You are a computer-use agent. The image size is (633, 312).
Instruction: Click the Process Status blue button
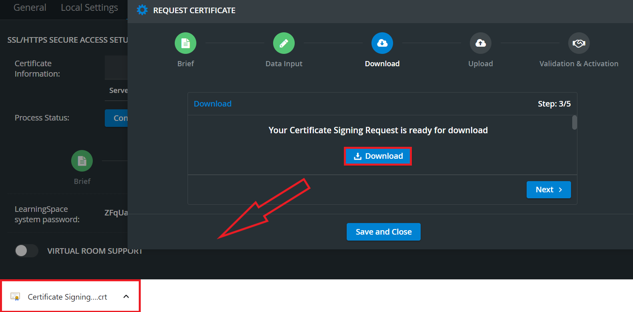116,118
